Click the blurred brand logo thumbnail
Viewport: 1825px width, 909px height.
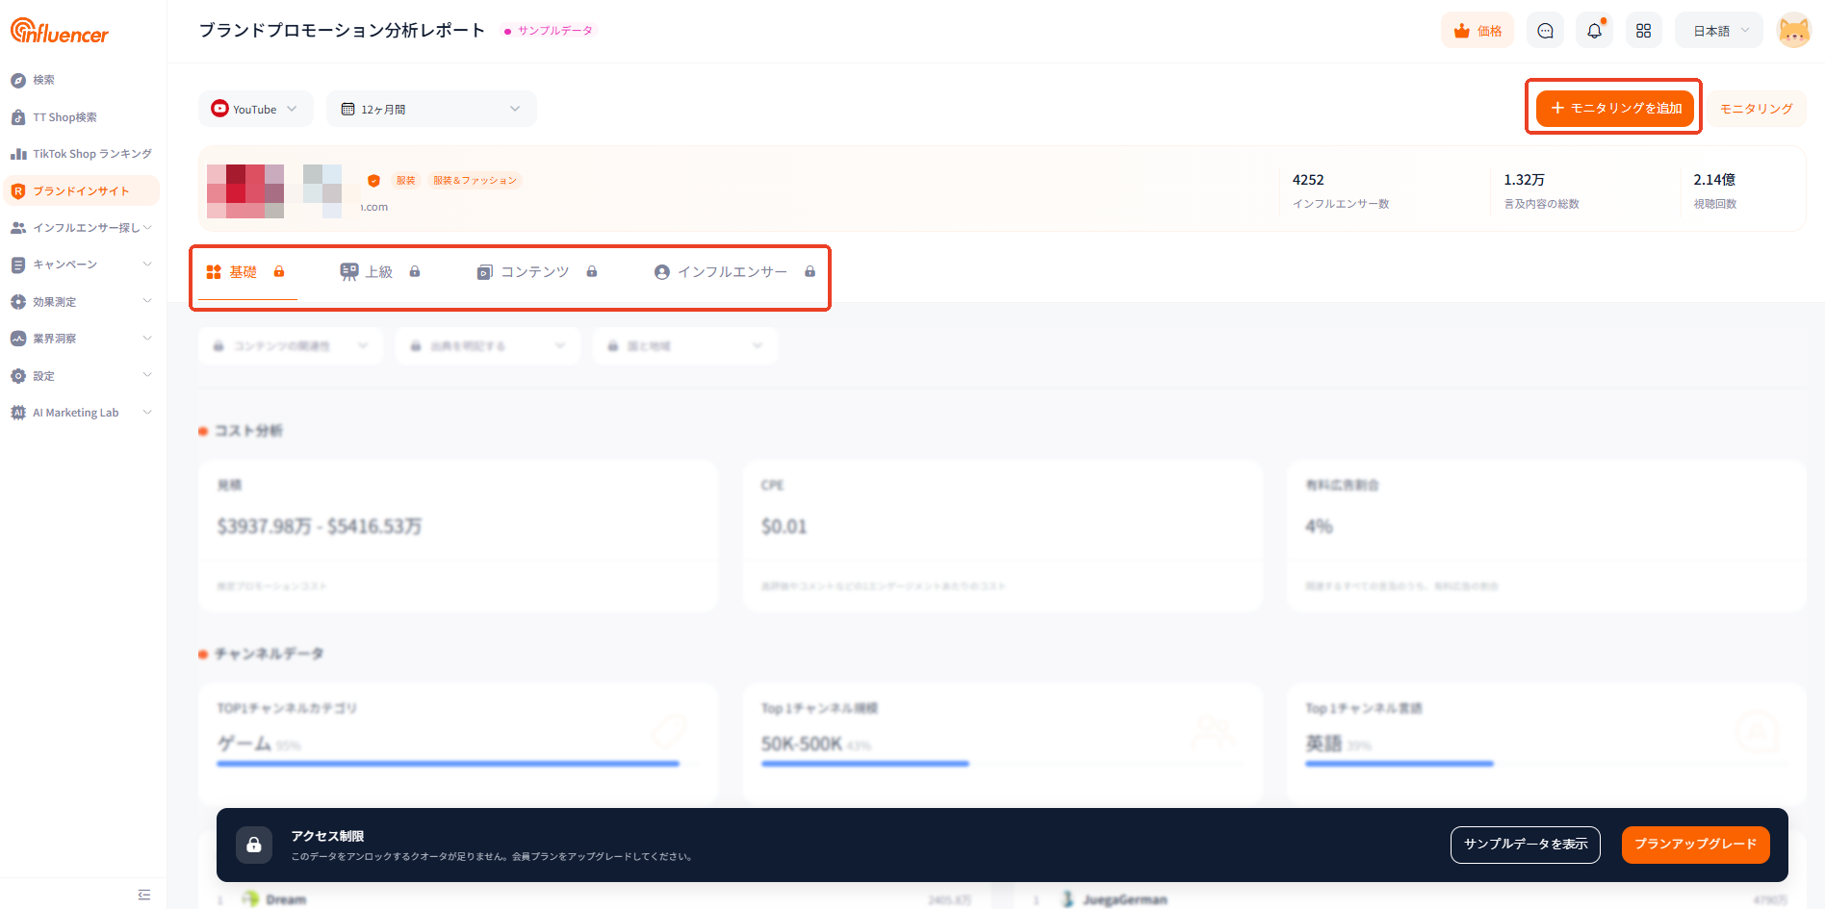pyautogui.click(x=245, y=190)
